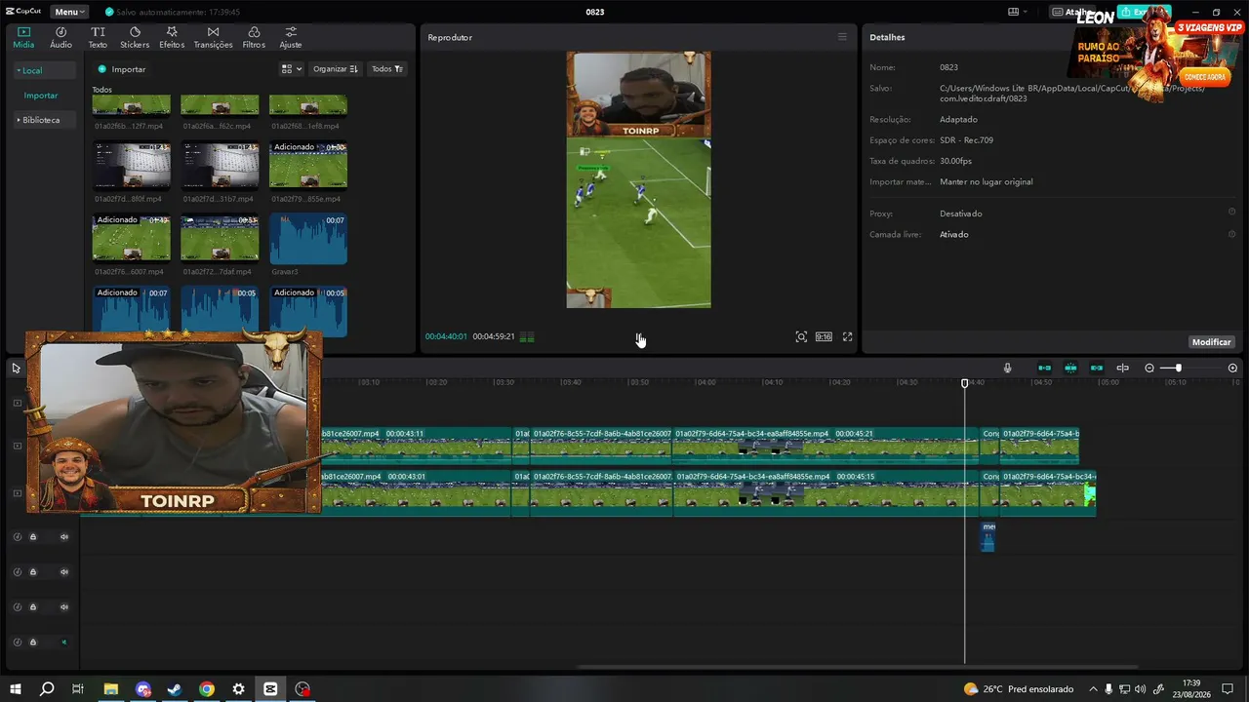
Task: Open the Texto tab
Action: point(98,37)
